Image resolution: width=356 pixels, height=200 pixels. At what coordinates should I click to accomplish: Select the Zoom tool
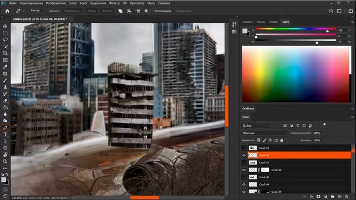(5, 162)
